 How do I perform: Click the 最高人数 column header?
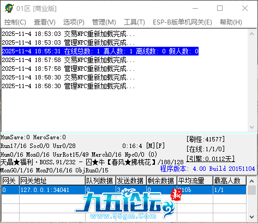(x=230, y=181)
